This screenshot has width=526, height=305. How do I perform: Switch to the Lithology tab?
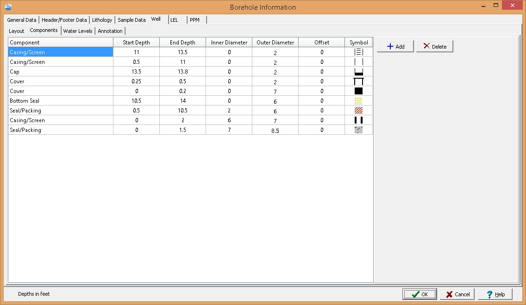(102, 20)
